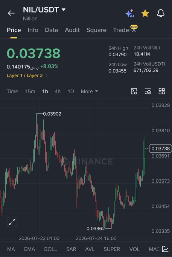Tap the 2026-07-24 16:00 time label

click(96, 238)
